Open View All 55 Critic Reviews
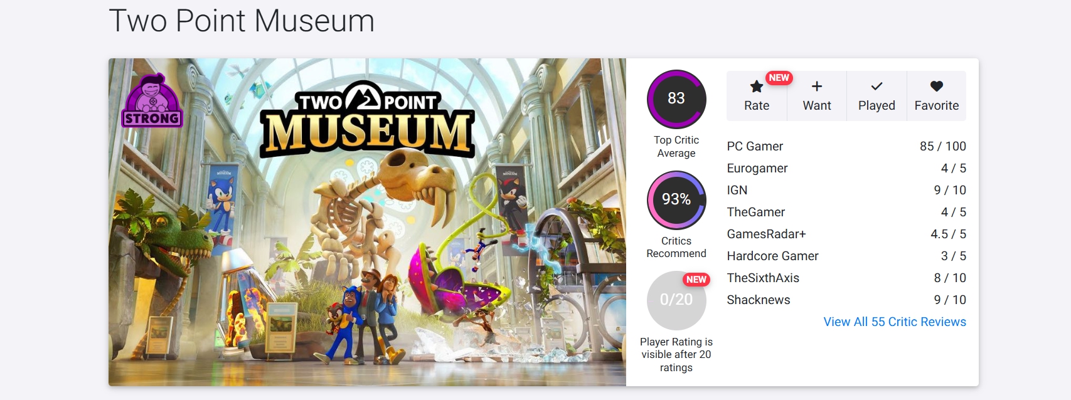The width and height of the screenshot is (1071, 400). (x=894, y=322)
